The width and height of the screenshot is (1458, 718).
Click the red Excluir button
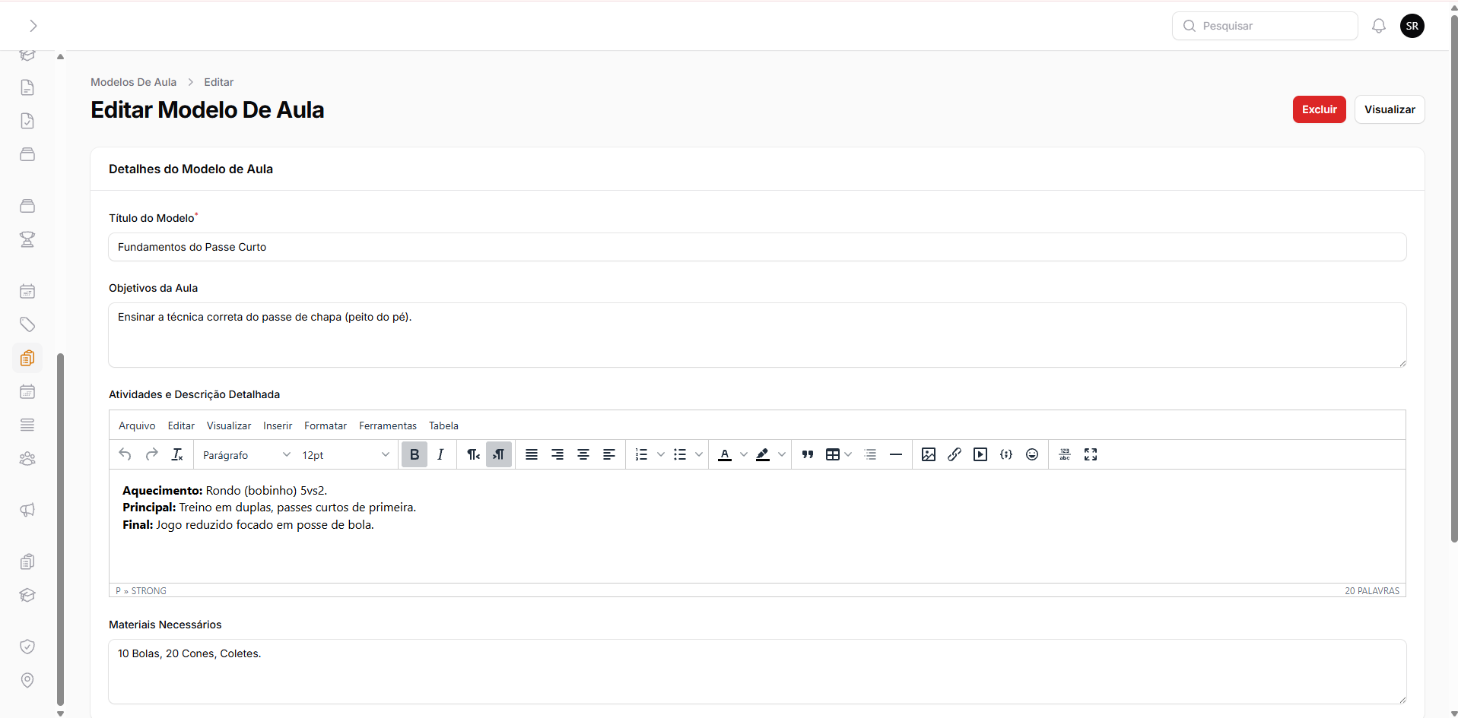[1319, 109]
